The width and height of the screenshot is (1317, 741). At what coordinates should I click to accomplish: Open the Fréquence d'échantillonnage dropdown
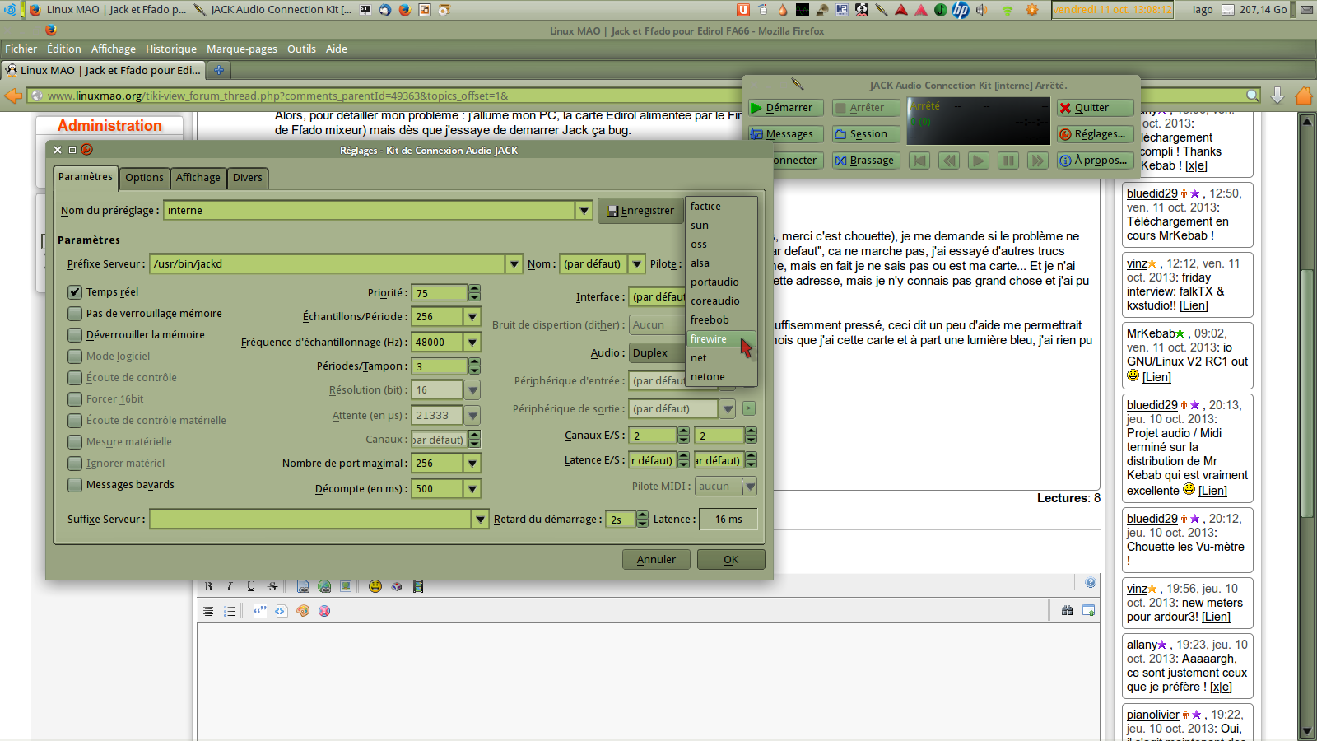point(472,343)
